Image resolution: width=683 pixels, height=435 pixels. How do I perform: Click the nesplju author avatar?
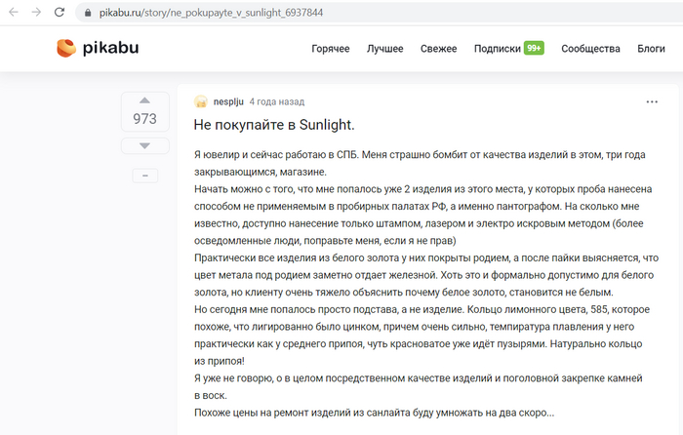point(201,100)
